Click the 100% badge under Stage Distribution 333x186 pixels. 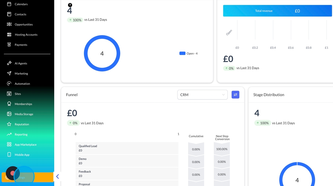click(263, 123)
